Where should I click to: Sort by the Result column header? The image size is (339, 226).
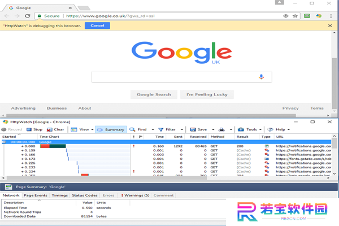click(x=242, y=137)
